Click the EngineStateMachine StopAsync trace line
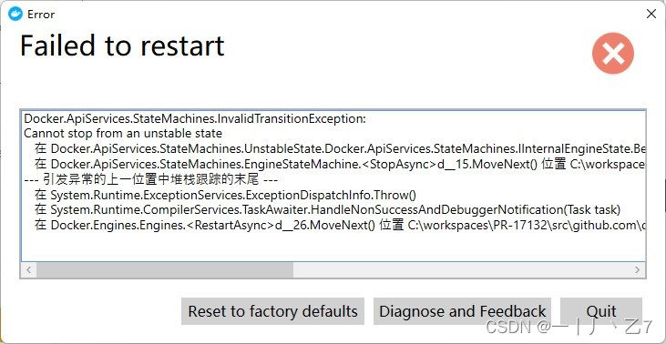The width and height of the screenshot is (666, 344). pos(340,165)
